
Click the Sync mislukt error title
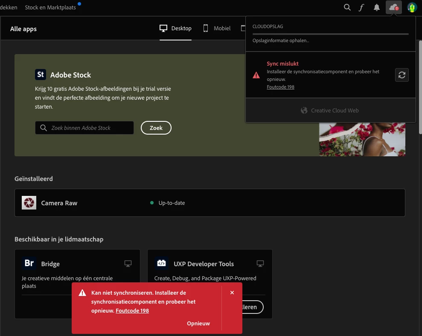[x=282, y=63]
